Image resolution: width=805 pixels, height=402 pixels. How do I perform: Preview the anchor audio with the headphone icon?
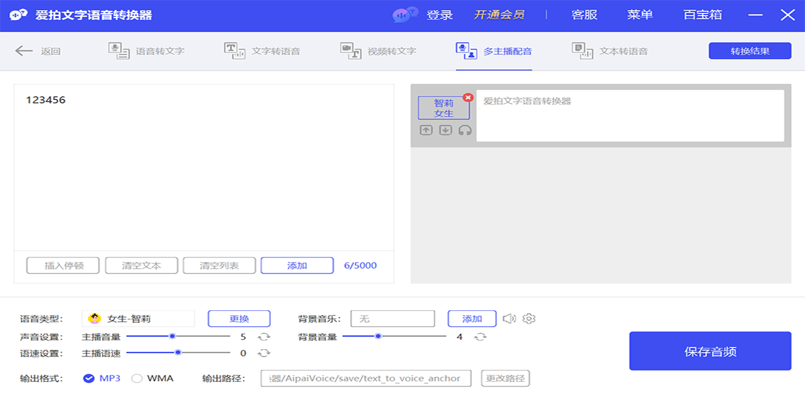pyautogui.click(x=465, y=130)
